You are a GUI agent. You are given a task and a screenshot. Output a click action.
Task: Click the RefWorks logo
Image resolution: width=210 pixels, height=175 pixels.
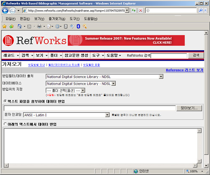pos(34,40)
